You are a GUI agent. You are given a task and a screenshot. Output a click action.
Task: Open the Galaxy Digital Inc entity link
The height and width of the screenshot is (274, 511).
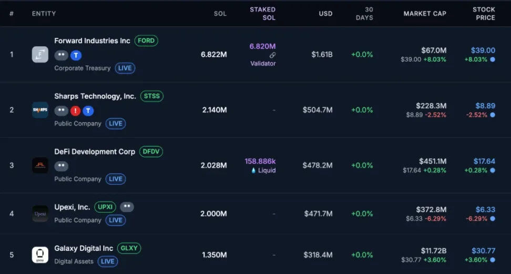click(x=84, y=248)
